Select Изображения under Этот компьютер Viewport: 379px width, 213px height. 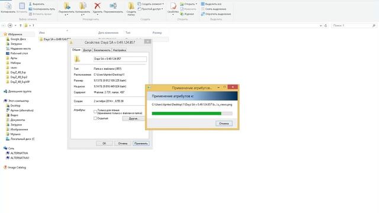coord(17,130)
